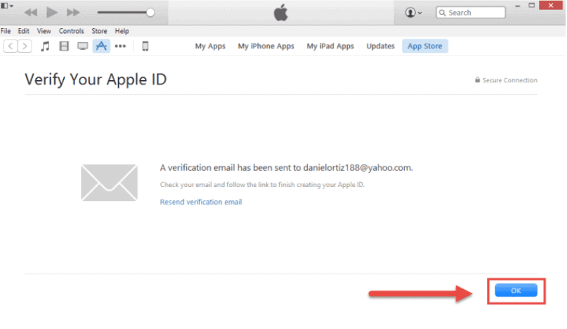Screen dimensions: 567x329
Task: Click the search magnifier icon
Action: click(442, 13)
